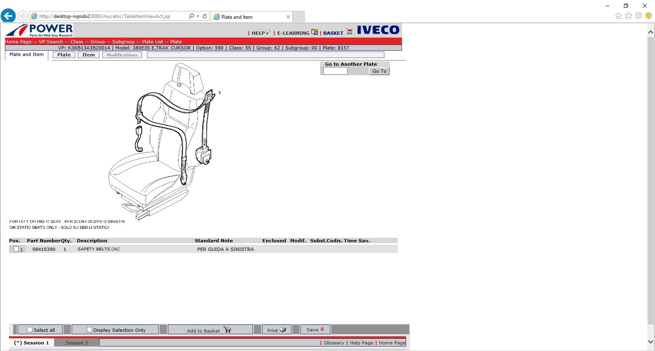Click the scrollbar down arrow
This screenshot has height=351, width=655.
[x=651, y=342]
